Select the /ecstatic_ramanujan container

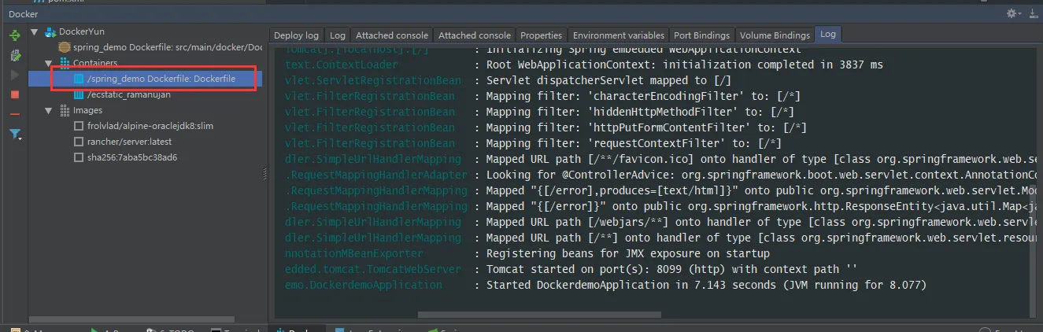(x=129, y=94)
